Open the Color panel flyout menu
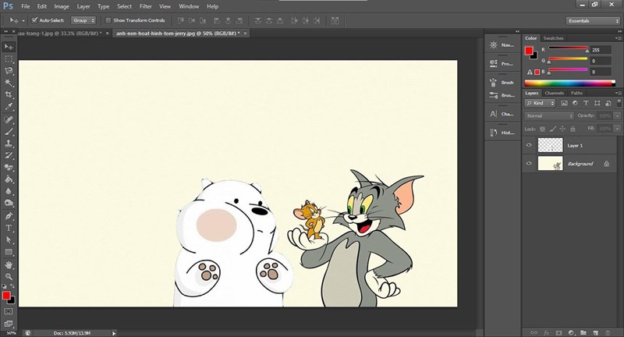Viewport: 624px width, 337px height. (x=618, y=38)
